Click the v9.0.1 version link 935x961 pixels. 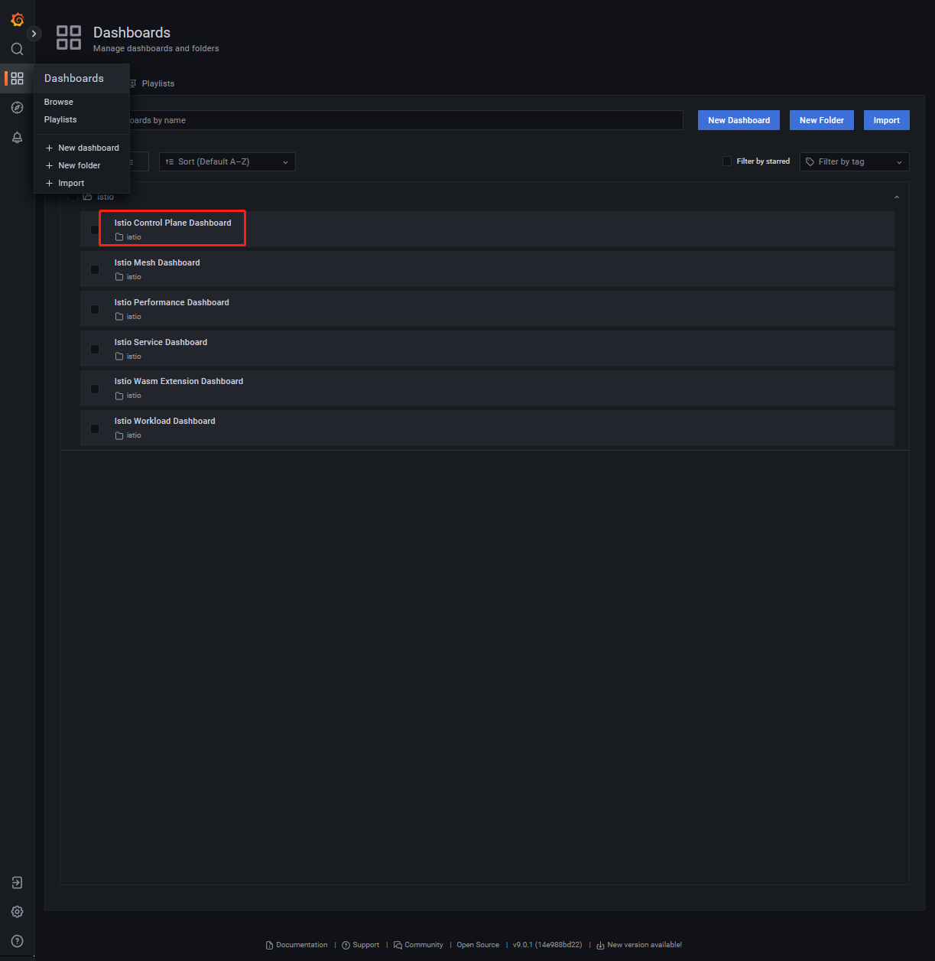pos(547,945)
